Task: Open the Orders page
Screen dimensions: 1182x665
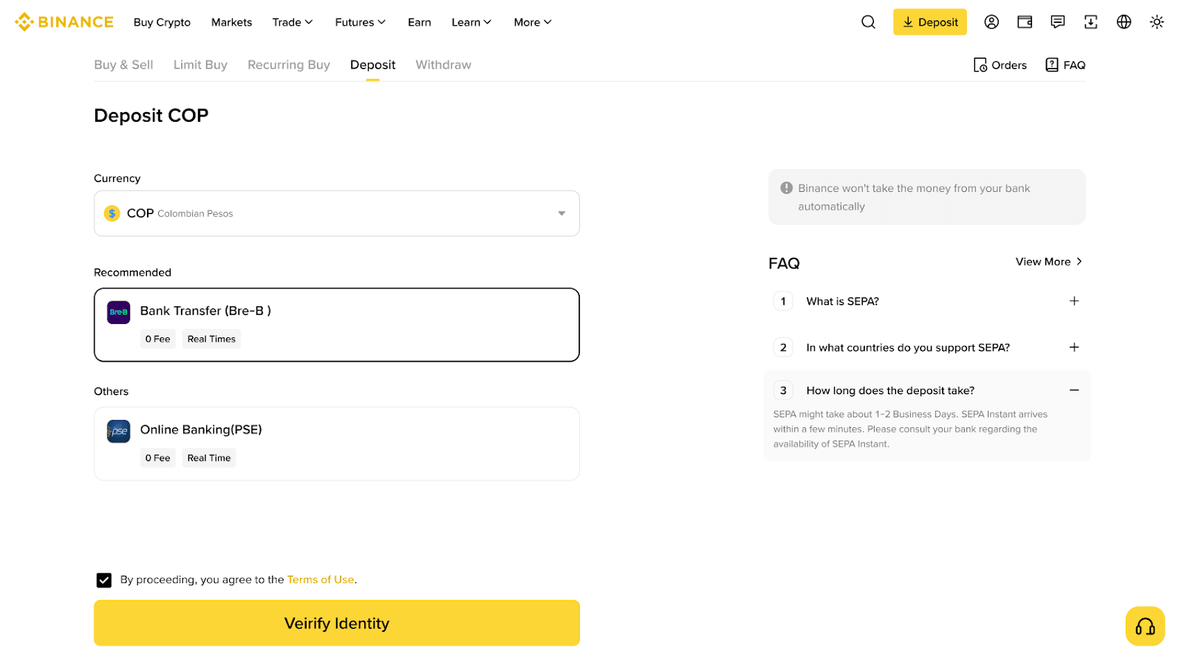Action: 1000,65
